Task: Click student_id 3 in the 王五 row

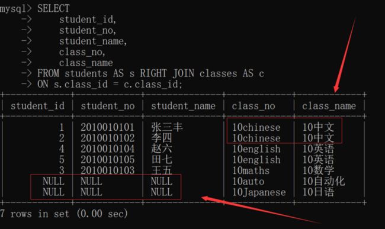Action: pos(62,170)
